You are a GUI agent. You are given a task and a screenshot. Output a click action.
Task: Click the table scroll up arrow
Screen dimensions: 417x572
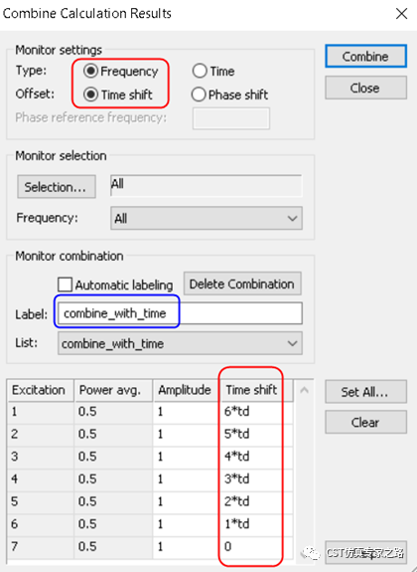click(304, 390)
